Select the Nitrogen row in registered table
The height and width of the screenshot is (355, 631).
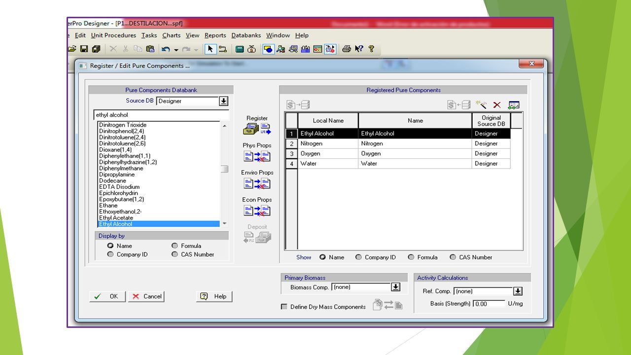point(398,143)
